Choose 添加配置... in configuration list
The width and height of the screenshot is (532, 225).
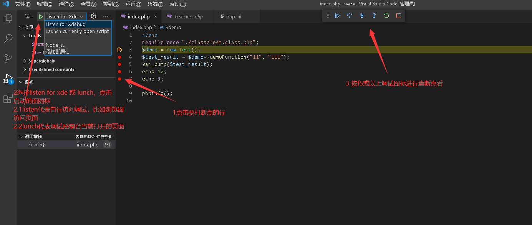[x=78, y=52]
